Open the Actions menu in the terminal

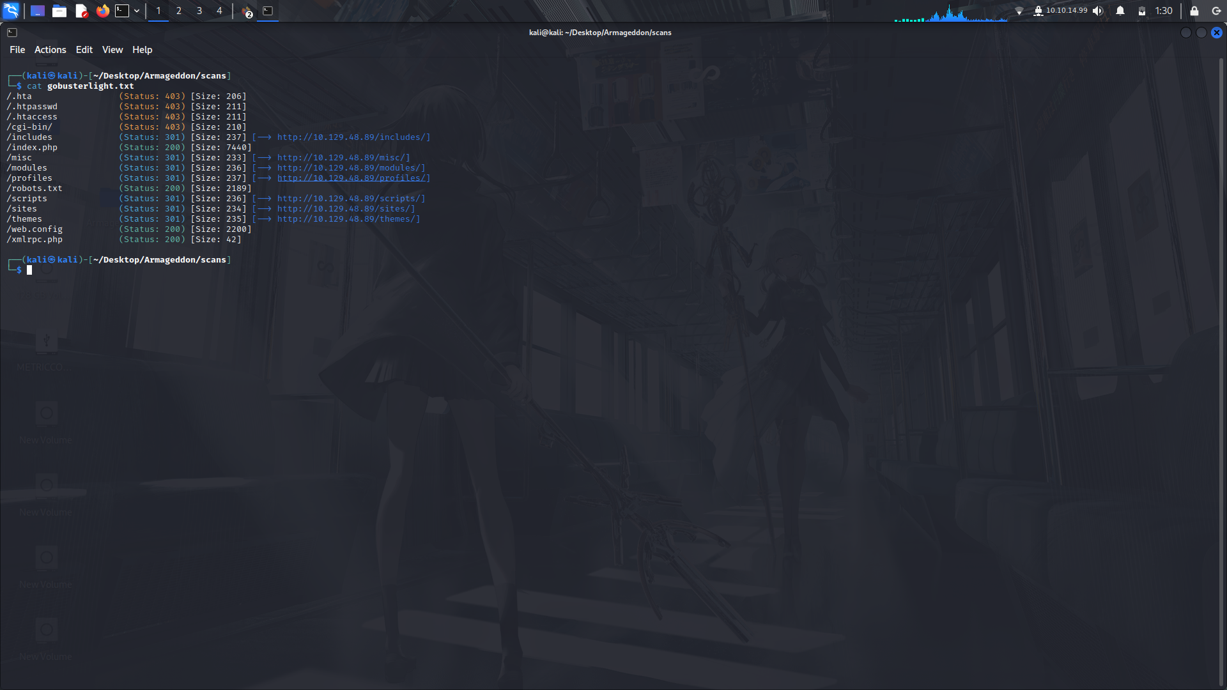[50, 49]
